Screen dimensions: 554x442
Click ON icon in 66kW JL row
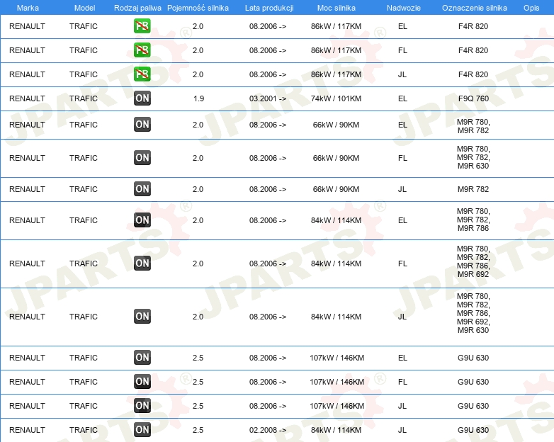pos(142,188)
